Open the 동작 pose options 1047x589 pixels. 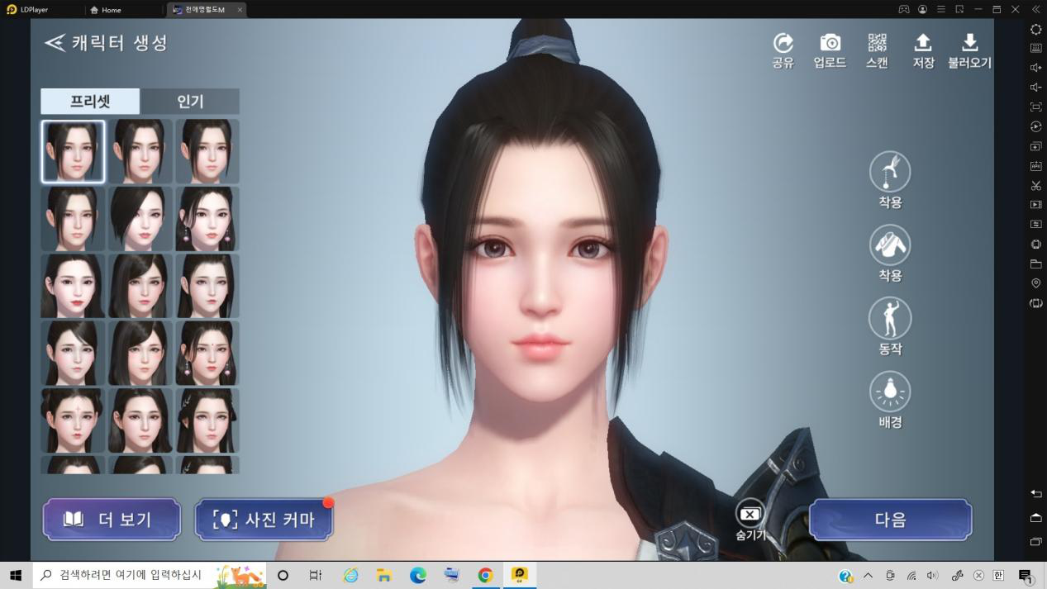point(890,319)
